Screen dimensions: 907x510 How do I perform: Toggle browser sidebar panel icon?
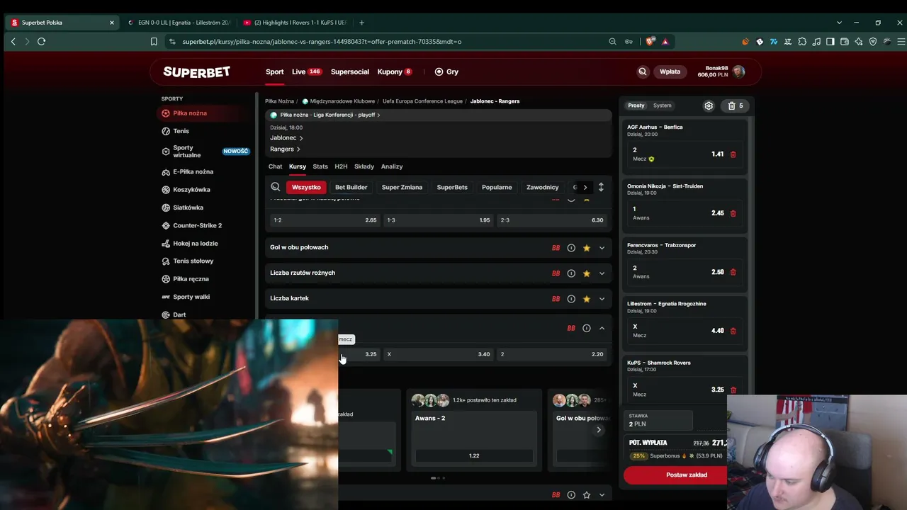(x=830, y=42)
